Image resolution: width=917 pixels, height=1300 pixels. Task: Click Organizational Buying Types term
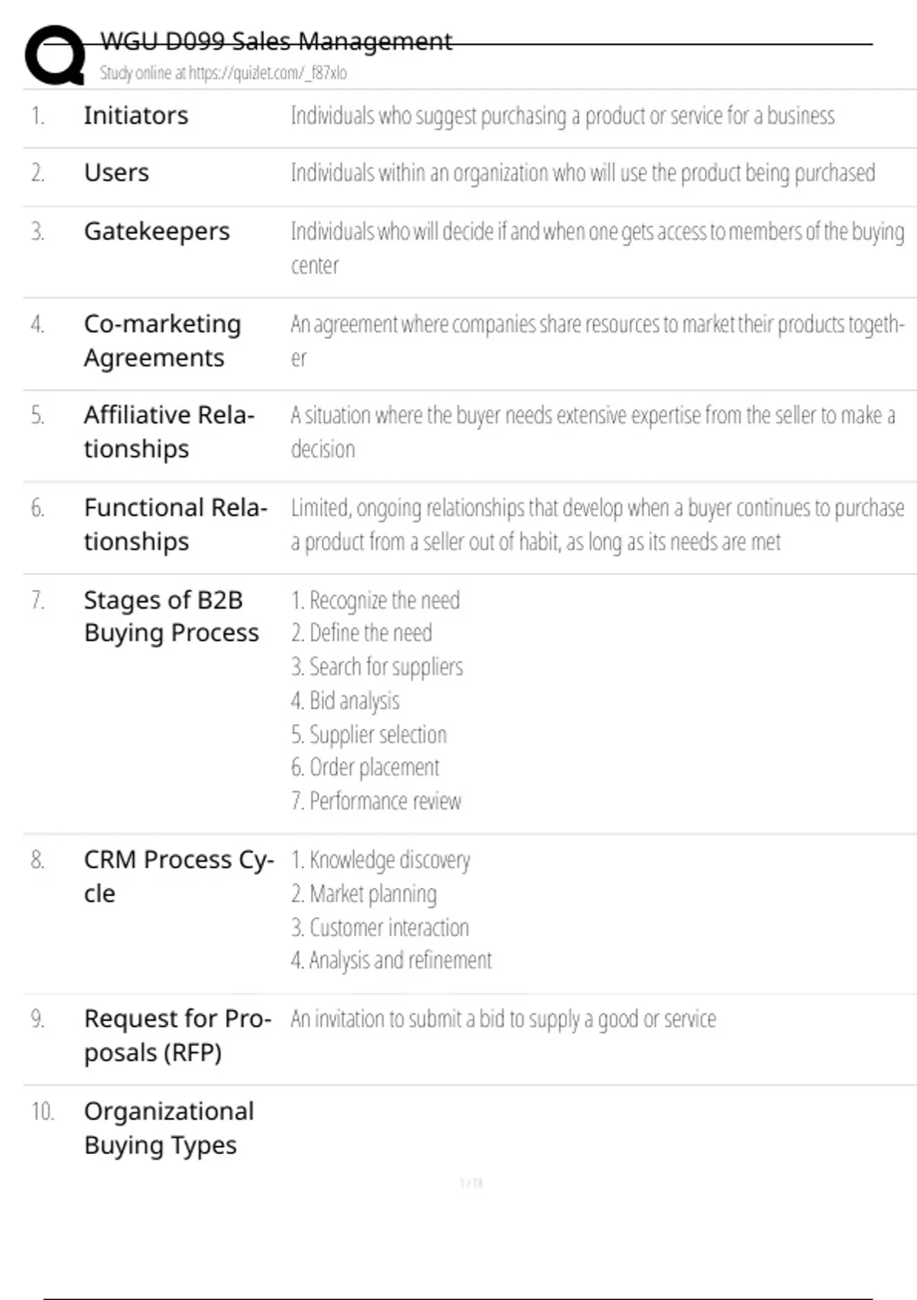coord(169,1127)
